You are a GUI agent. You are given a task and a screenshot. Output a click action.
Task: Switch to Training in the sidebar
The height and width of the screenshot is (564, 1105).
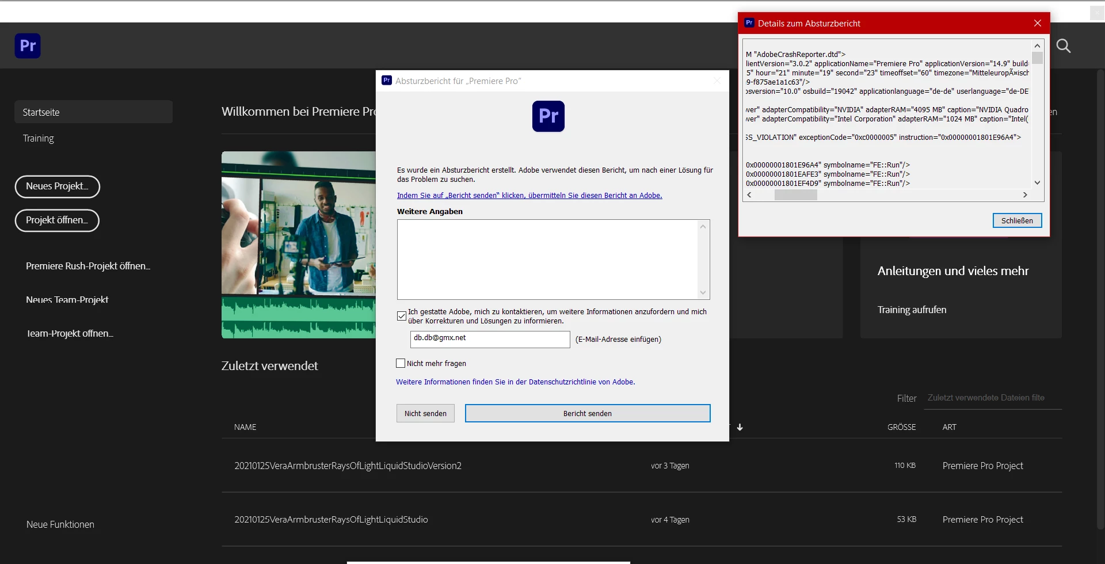point(39,138)
